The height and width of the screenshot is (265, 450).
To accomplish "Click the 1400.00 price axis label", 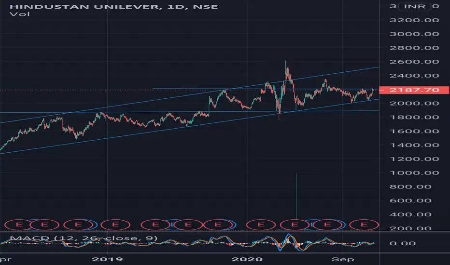I will pyautogui.click(x=414, y=145).
